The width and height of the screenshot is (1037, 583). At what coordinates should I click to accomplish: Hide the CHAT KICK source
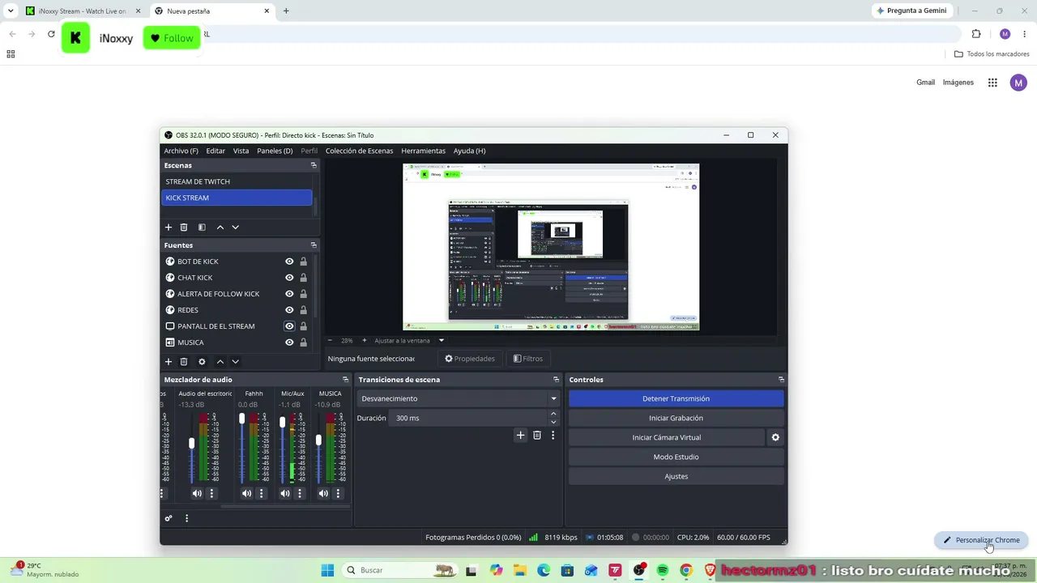click(289, 278)
